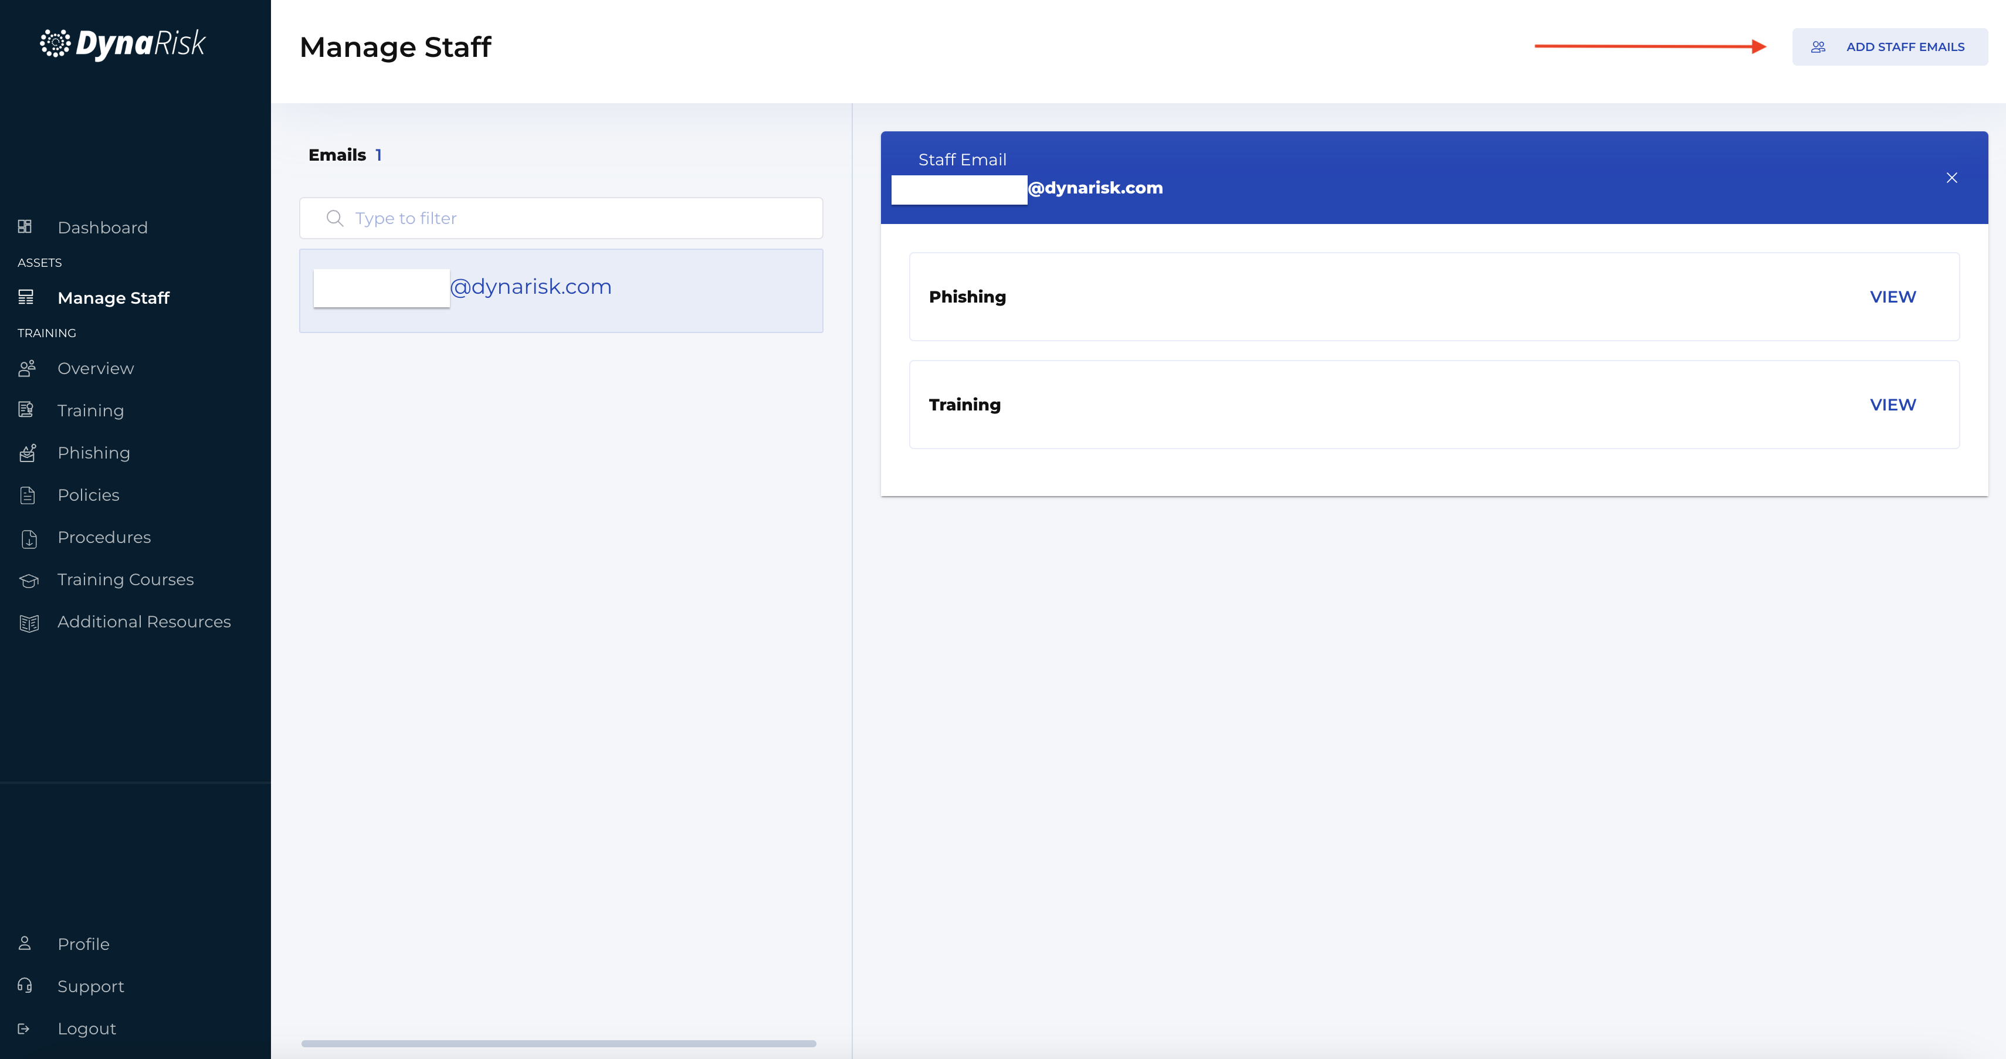Close the Staff Email panel
The width and height of the screenshot is (2006, 1059).
(x=1951, y=178)
